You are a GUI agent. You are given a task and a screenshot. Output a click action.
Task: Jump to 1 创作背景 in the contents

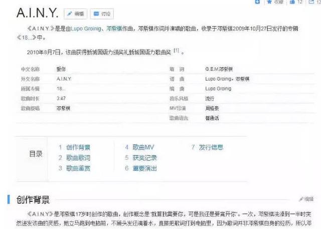pos(75,147)
